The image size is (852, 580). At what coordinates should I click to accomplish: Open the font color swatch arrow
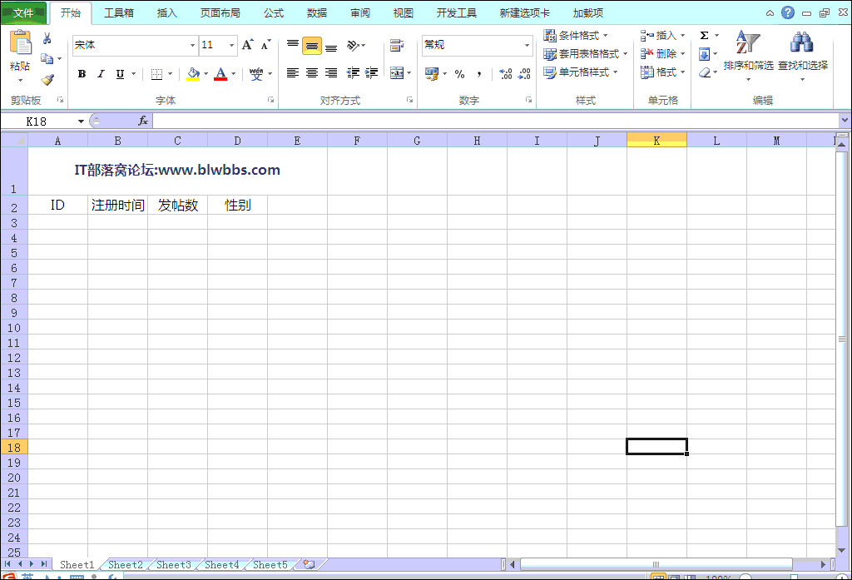click(231, 75)
